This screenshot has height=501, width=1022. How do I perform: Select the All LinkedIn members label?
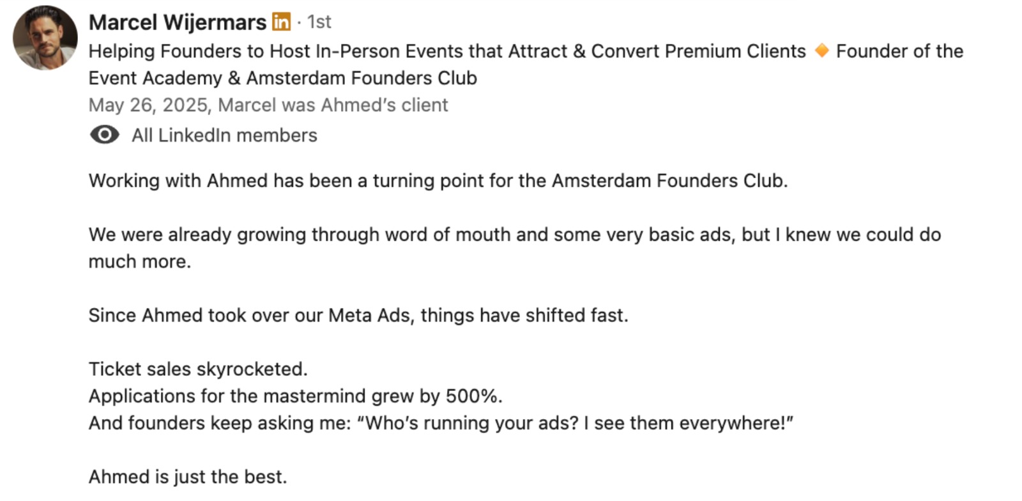point(224,135)
